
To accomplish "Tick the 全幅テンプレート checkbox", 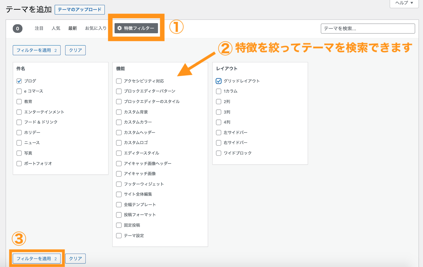I will (119, 205).
